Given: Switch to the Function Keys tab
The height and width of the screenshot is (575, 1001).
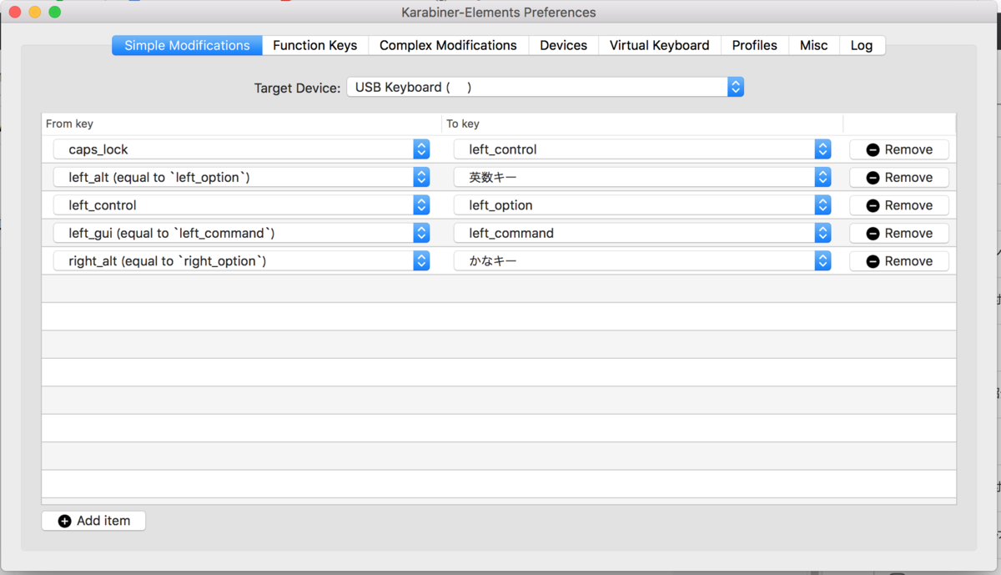Looking at the screenshot, I should pos(315,45).
